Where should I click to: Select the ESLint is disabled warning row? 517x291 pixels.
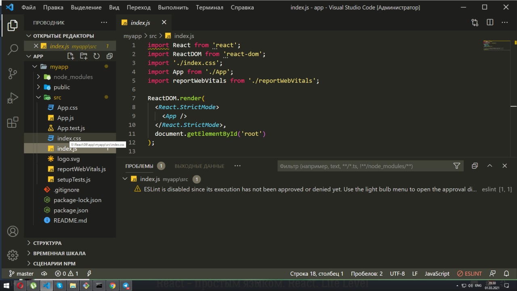(316, 189)
